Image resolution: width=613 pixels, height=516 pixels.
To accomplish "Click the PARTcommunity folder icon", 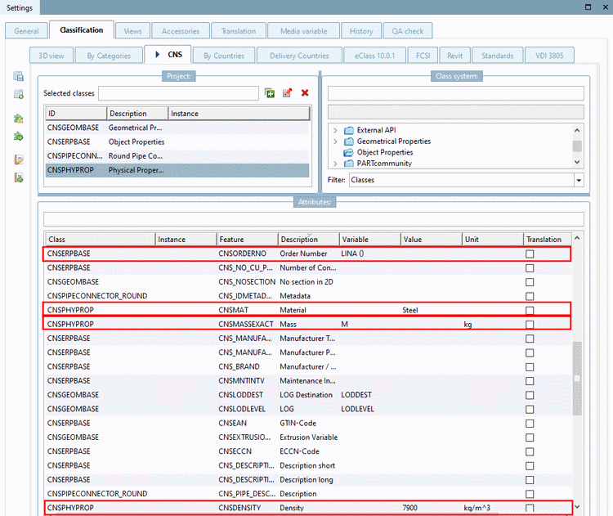I will pos(349,164).
